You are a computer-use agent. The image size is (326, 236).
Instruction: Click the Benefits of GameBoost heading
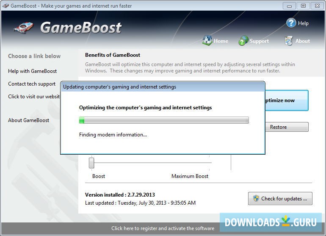pos(113,55)
